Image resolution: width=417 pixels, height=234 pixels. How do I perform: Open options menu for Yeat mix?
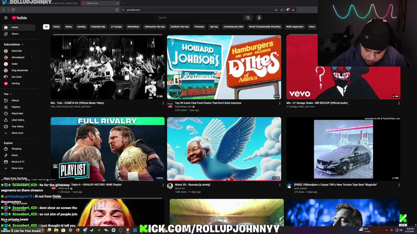click(x=163, y=103)
